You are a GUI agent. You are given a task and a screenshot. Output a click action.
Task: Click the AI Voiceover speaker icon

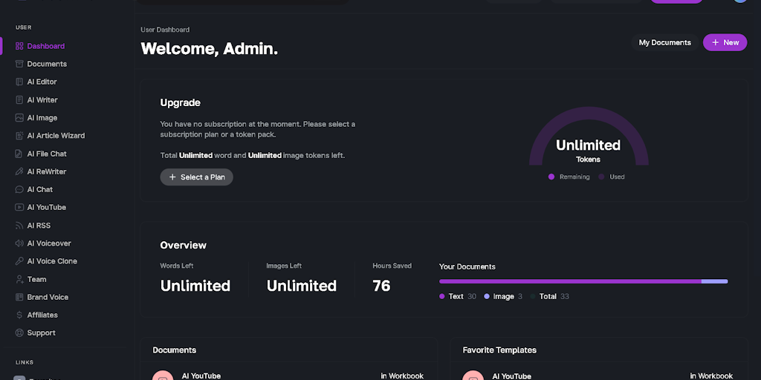(20, 243)
